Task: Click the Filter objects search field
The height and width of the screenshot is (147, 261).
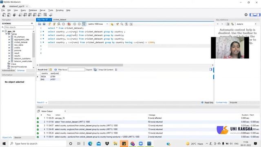Action: (x=19, y=27)
